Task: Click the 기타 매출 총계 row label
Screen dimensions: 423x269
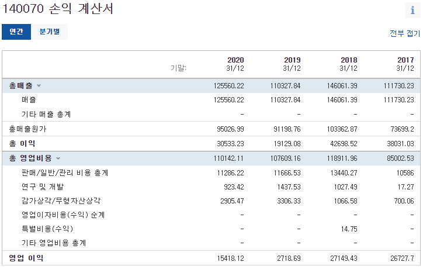Action: coord(46,114)
